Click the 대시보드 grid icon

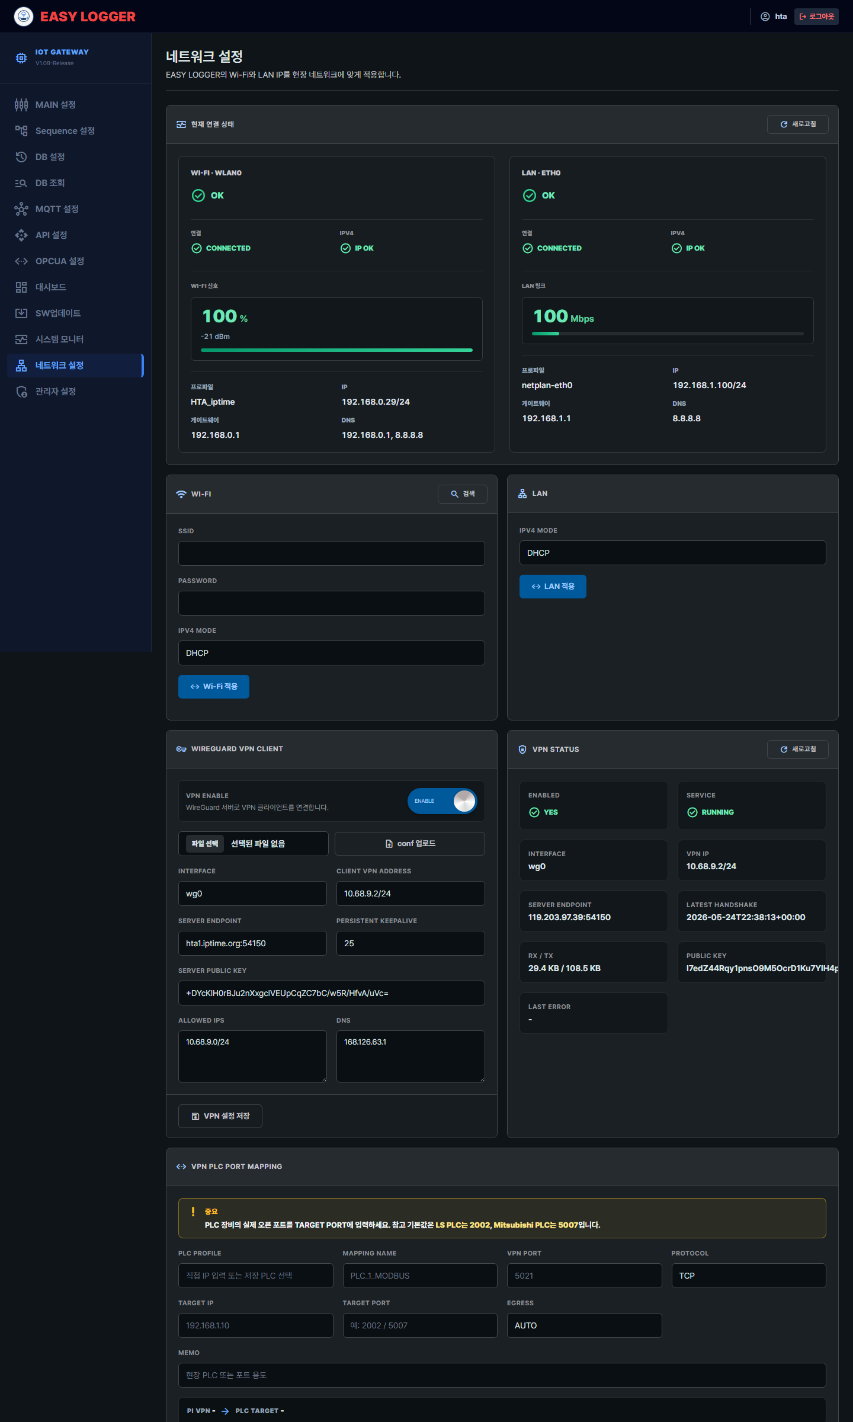(21, 287)
